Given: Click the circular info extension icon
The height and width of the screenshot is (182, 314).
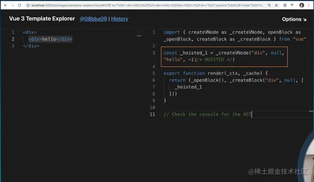Looking at the screenshot, I should pos(285,5).
